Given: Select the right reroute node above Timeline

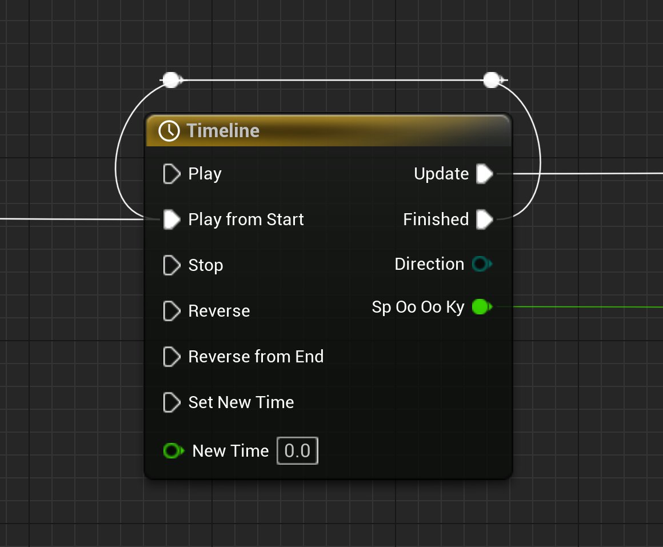Looking at the screenshot, I should tap(492, 79).
